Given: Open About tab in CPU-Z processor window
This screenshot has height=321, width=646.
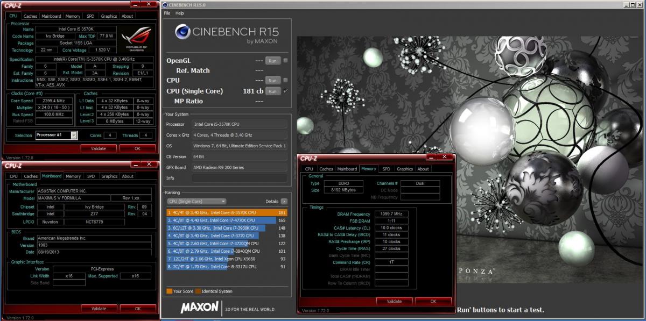Looking at the screenshot, I should pyautogui.click(x=128, y=16).
